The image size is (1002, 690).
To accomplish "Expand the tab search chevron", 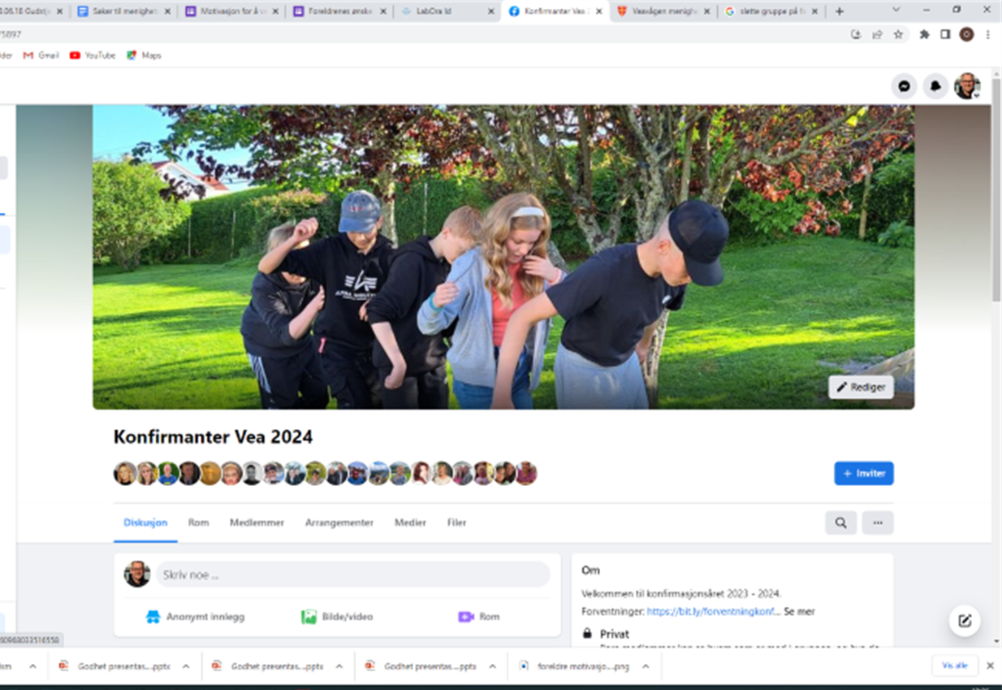I will pyautogui.click(x=896, y=10).
